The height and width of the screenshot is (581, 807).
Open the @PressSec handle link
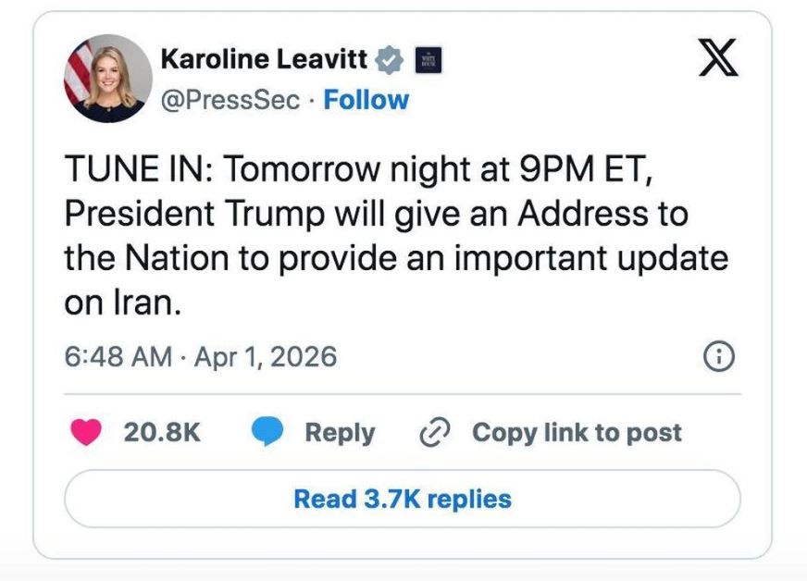[230, 100]
